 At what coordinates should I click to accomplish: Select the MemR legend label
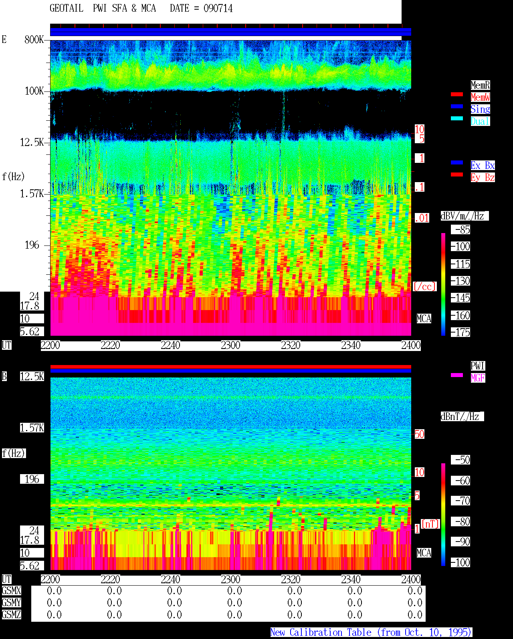tap(480, 85)
